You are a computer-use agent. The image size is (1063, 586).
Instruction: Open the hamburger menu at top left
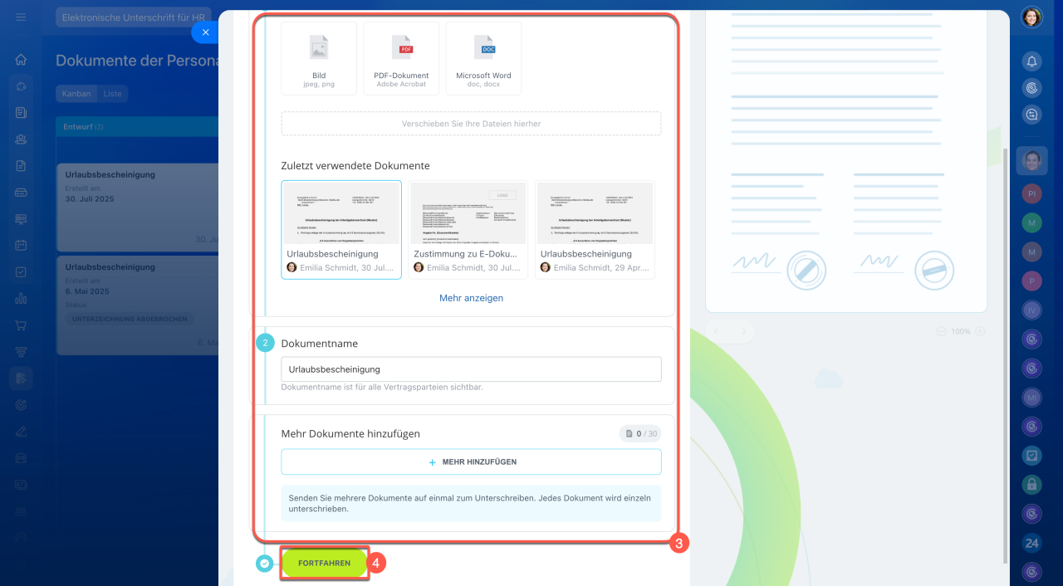click(x=21, y=17)
